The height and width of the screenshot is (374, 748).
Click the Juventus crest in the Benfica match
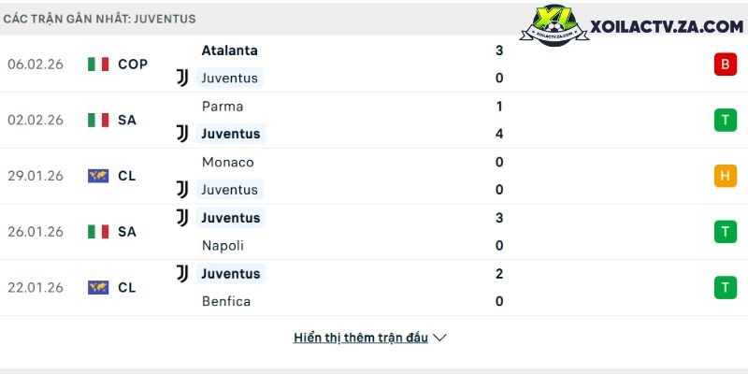click(x=182, y=274)
